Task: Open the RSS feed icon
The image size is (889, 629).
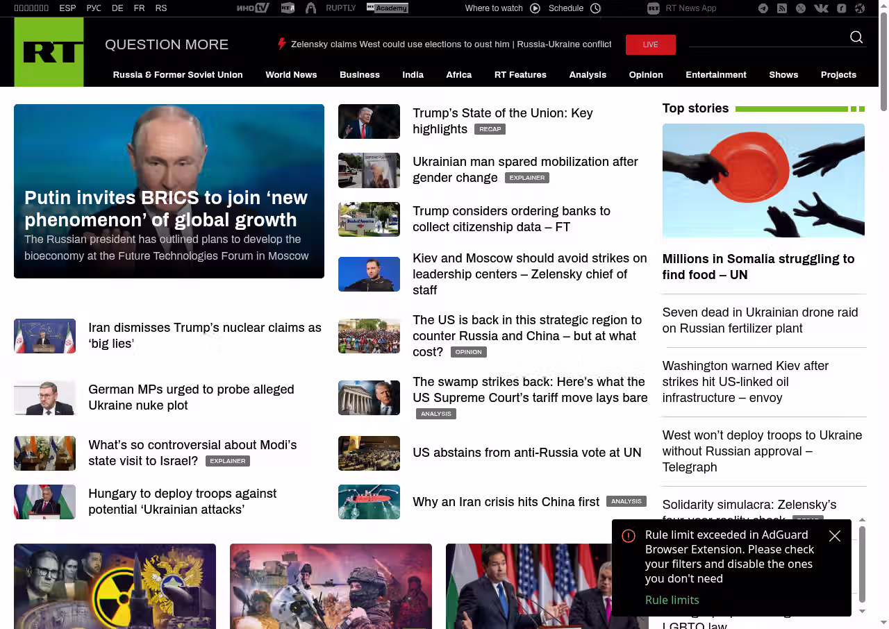Action: (x=782, y=8)
